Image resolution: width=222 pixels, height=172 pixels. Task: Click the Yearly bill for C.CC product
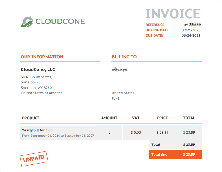point(37,130)
